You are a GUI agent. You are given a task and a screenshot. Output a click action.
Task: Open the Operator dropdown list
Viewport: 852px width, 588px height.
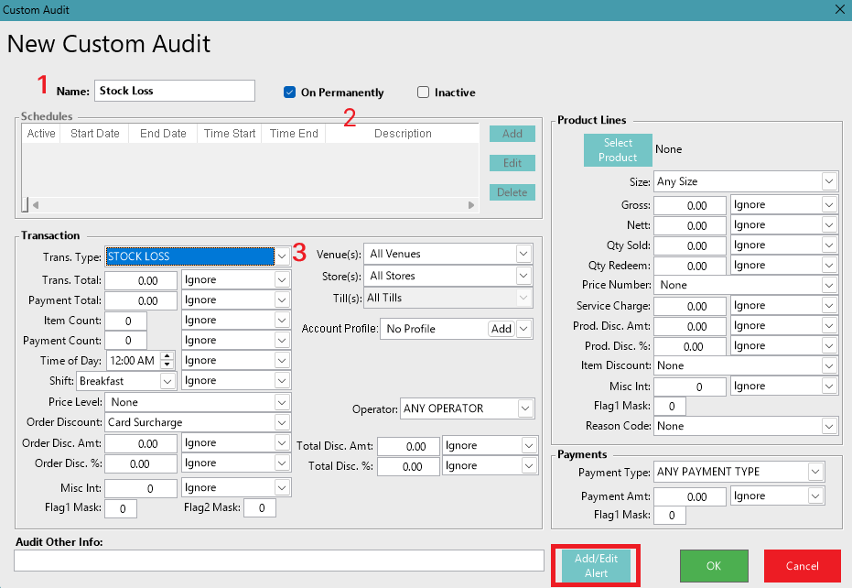click(x=525, y=408)
